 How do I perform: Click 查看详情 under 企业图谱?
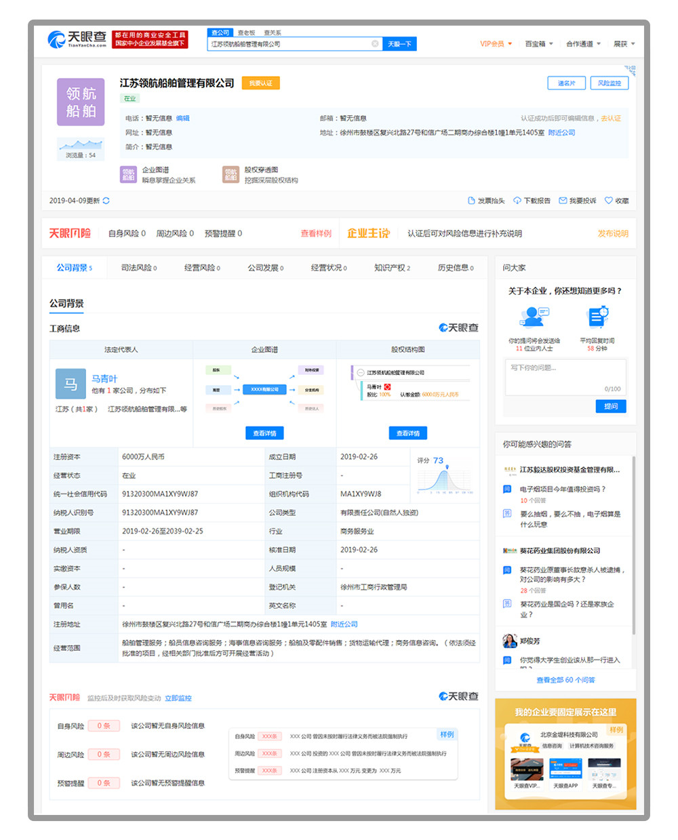[x=264, y=433]
